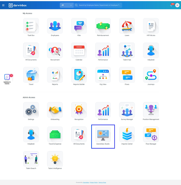The image size is (181, 185).
Task: Open the Travel module icon
Action: [31, 75]
